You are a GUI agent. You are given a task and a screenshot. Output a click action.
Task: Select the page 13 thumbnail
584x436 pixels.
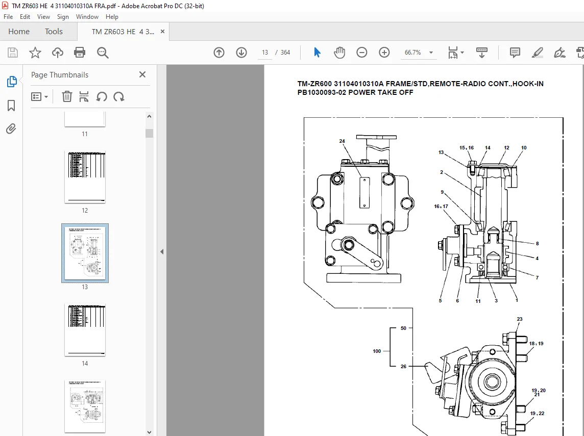click(x=85, y=253)
